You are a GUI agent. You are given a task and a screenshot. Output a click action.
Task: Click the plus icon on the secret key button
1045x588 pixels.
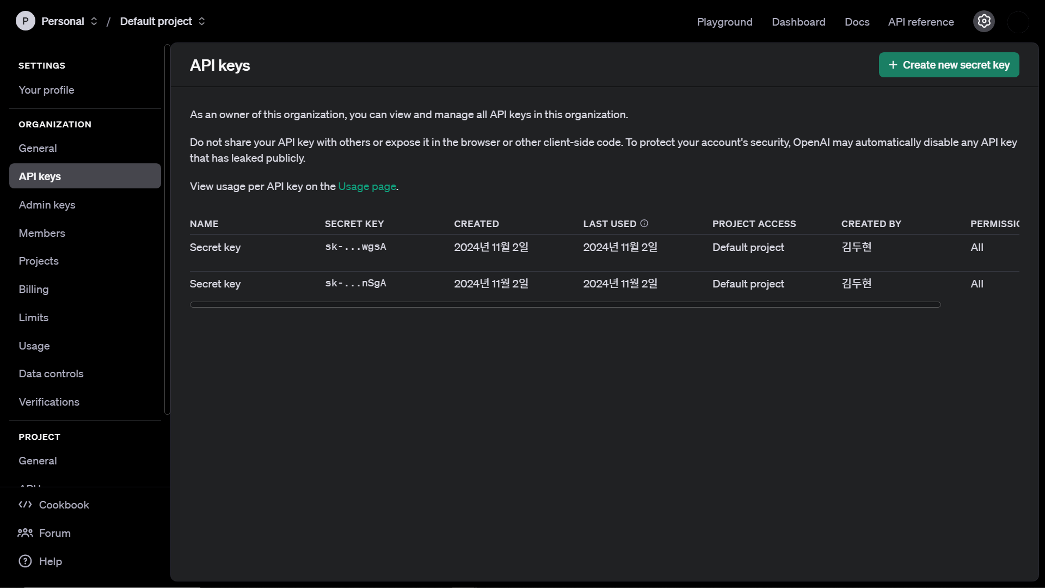pyautogui.click(x=893, y=65)
